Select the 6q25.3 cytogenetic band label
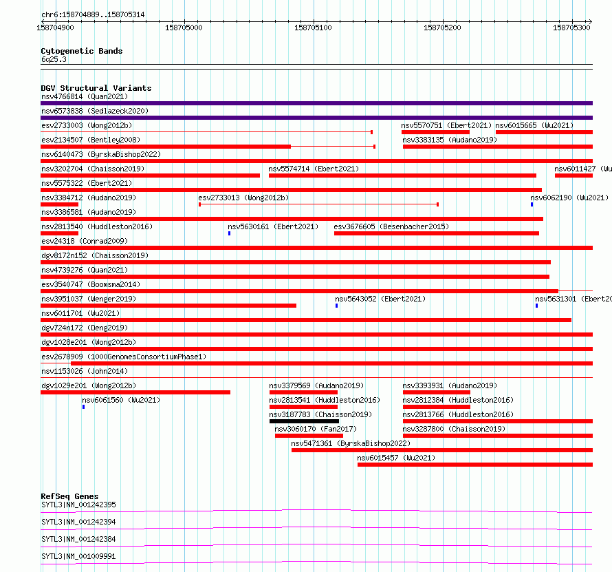612x572 pixels. click(x=54, y=59)
